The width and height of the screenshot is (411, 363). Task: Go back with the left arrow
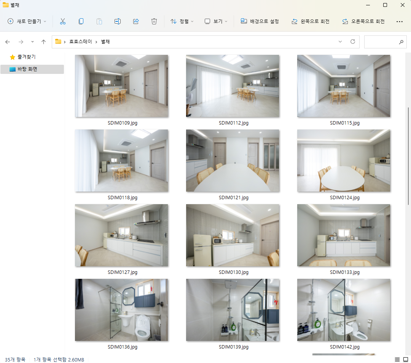[x=8, y=42]
